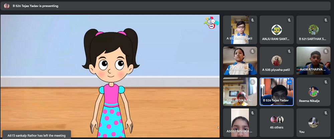Click muted mic icon on ANJU RANI tile
Screen dimensions: 334x139
pos(289,20)
